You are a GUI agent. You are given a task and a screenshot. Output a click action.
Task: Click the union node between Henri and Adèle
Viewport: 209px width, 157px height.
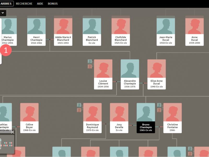click(50, 40)
